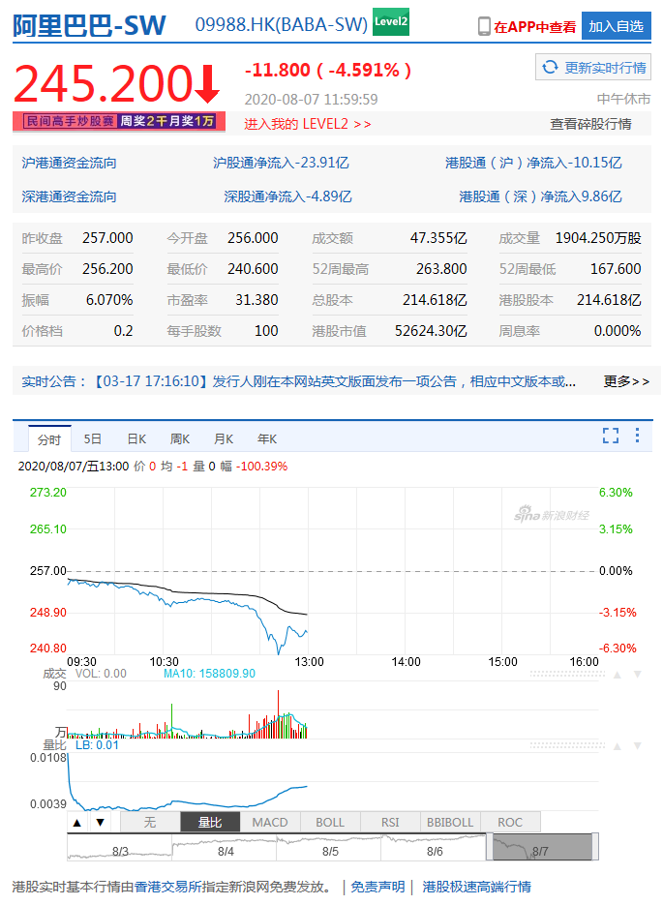This screenshot has height=905, width=663.
Task: Open 港股极速高端行情 link
Action: click(476, 887)
